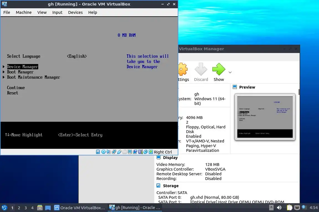
Task: Click the Preview section monitor icon
Action: (x=235, y=87)
